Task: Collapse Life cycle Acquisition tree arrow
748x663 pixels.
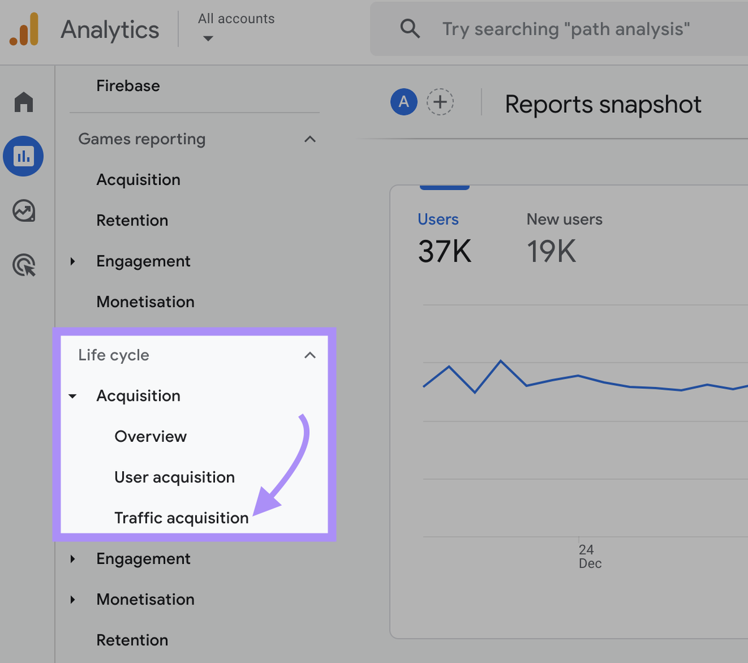Action: click(x=73, y=396)
